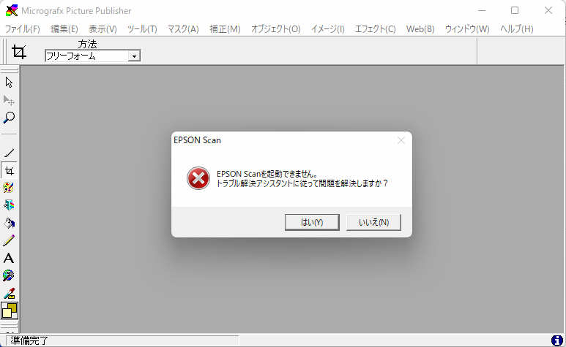The image size is (566, 347).
Task: Select the palette retouch brush tool
Action: (x=9, y=188)
